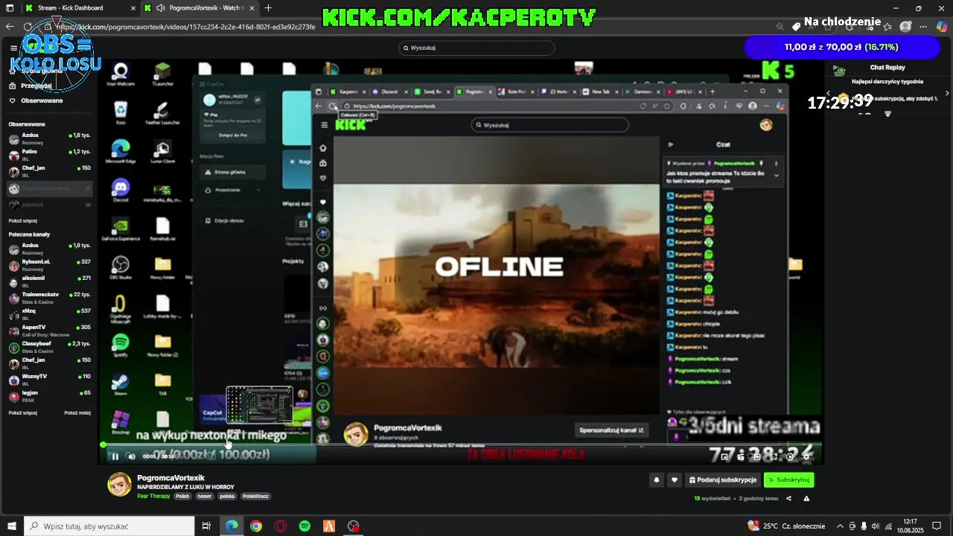Seek along the video progress bar
The width and height of the screenshot is (953, 536).
coord(462,445)
